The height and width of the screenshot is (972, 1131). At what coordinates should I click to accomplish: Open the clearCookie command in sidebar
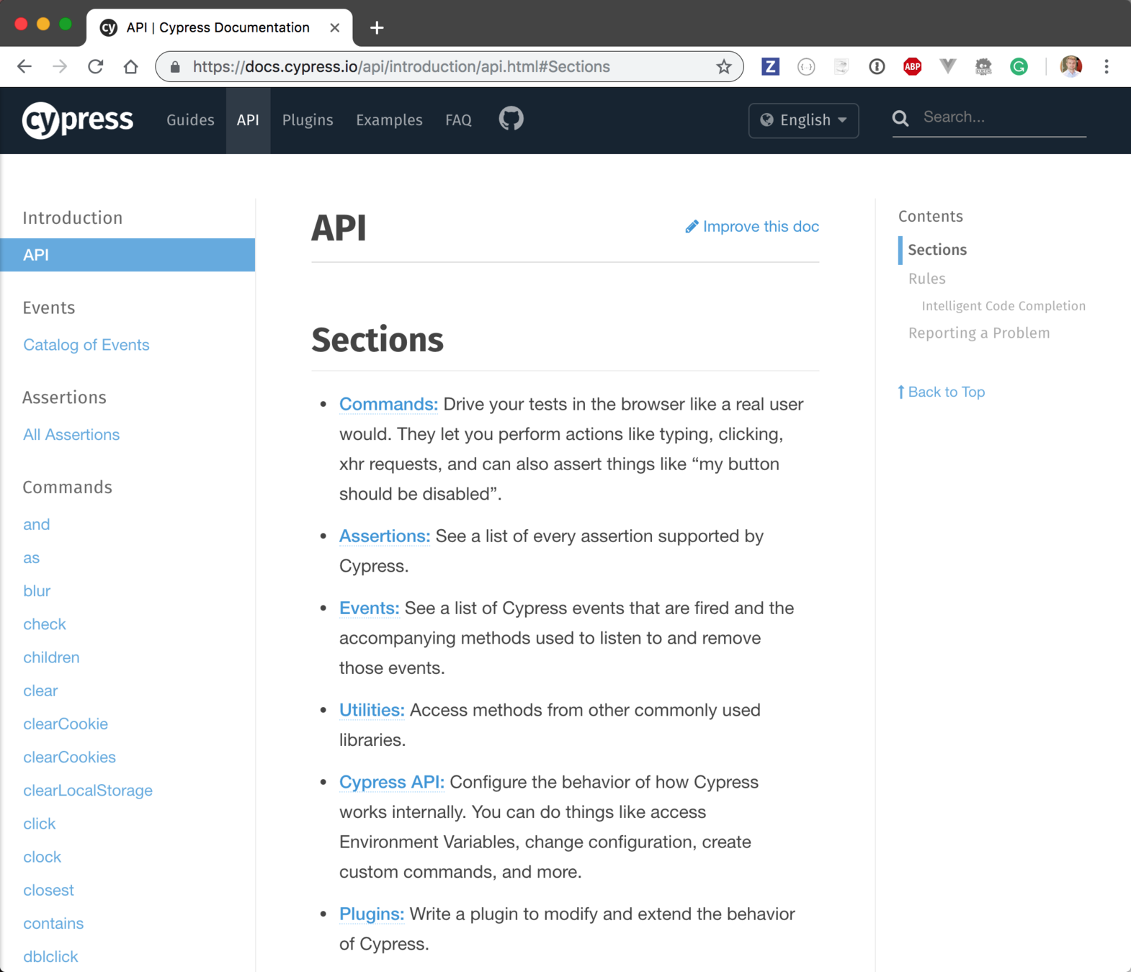(x=66, y=724)
